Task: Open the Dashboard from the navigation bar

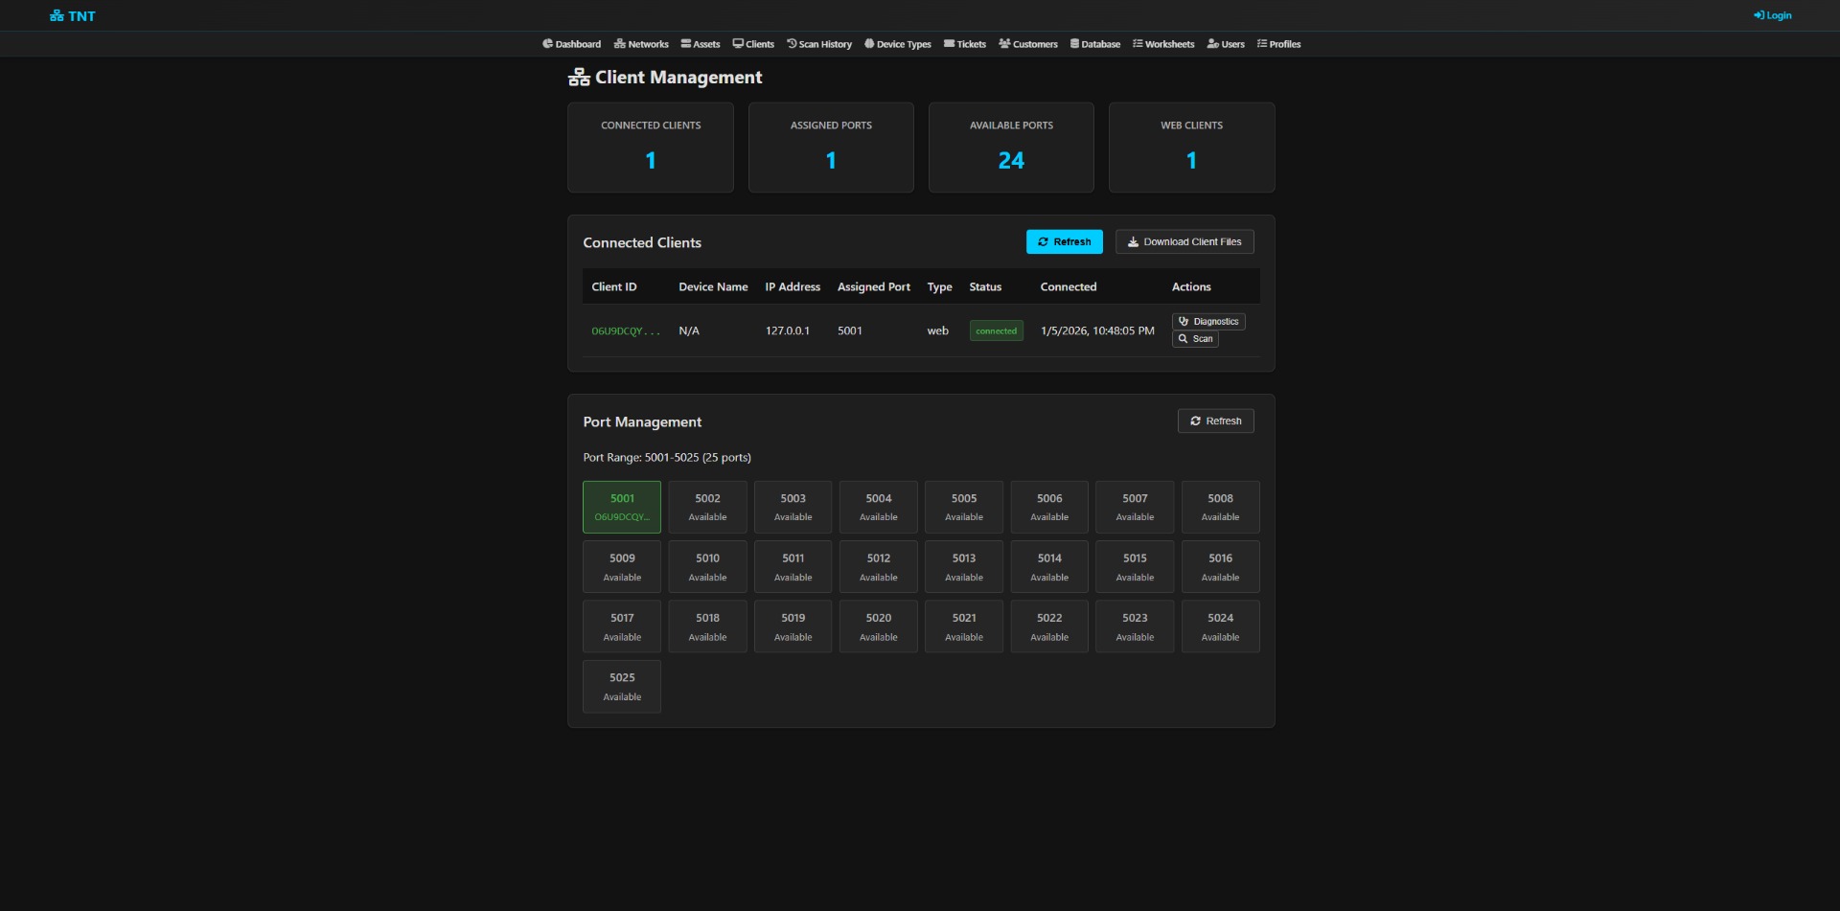Action: (x=572, y=44)
